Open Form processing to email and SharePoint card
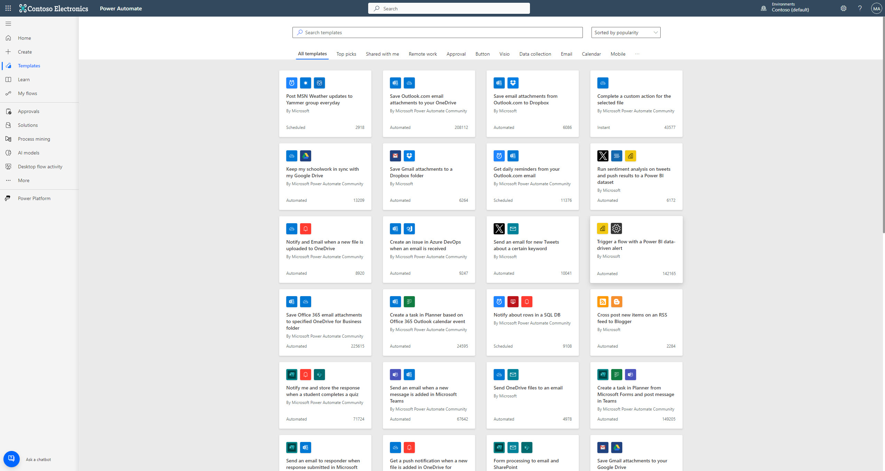The width and height of the screenshot is (885, 471). [x=533, y=453]
